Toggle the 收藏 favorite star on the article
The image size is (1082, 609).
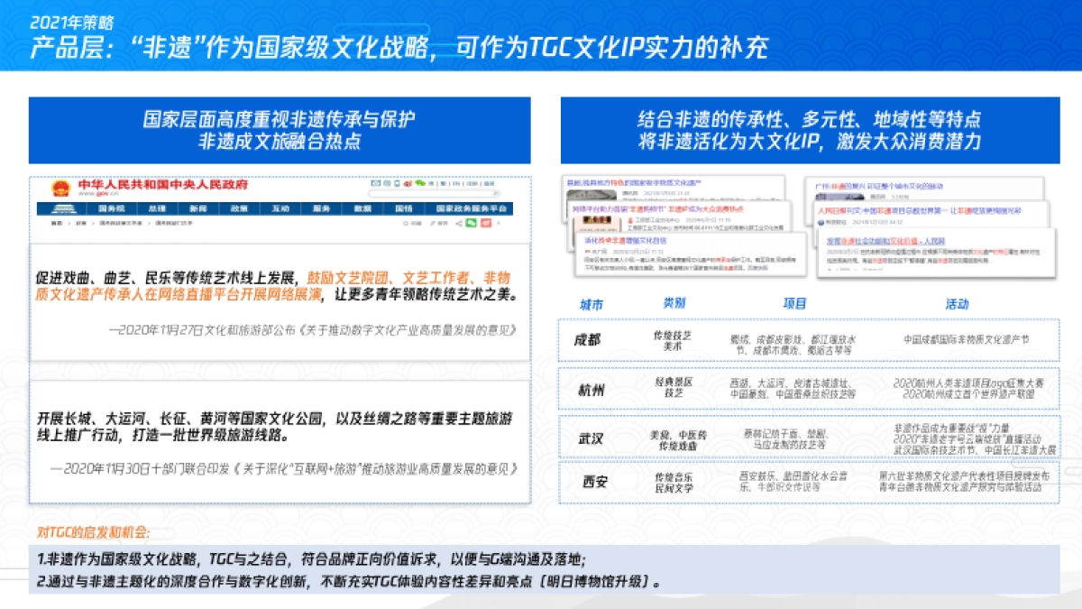[407, 223]
